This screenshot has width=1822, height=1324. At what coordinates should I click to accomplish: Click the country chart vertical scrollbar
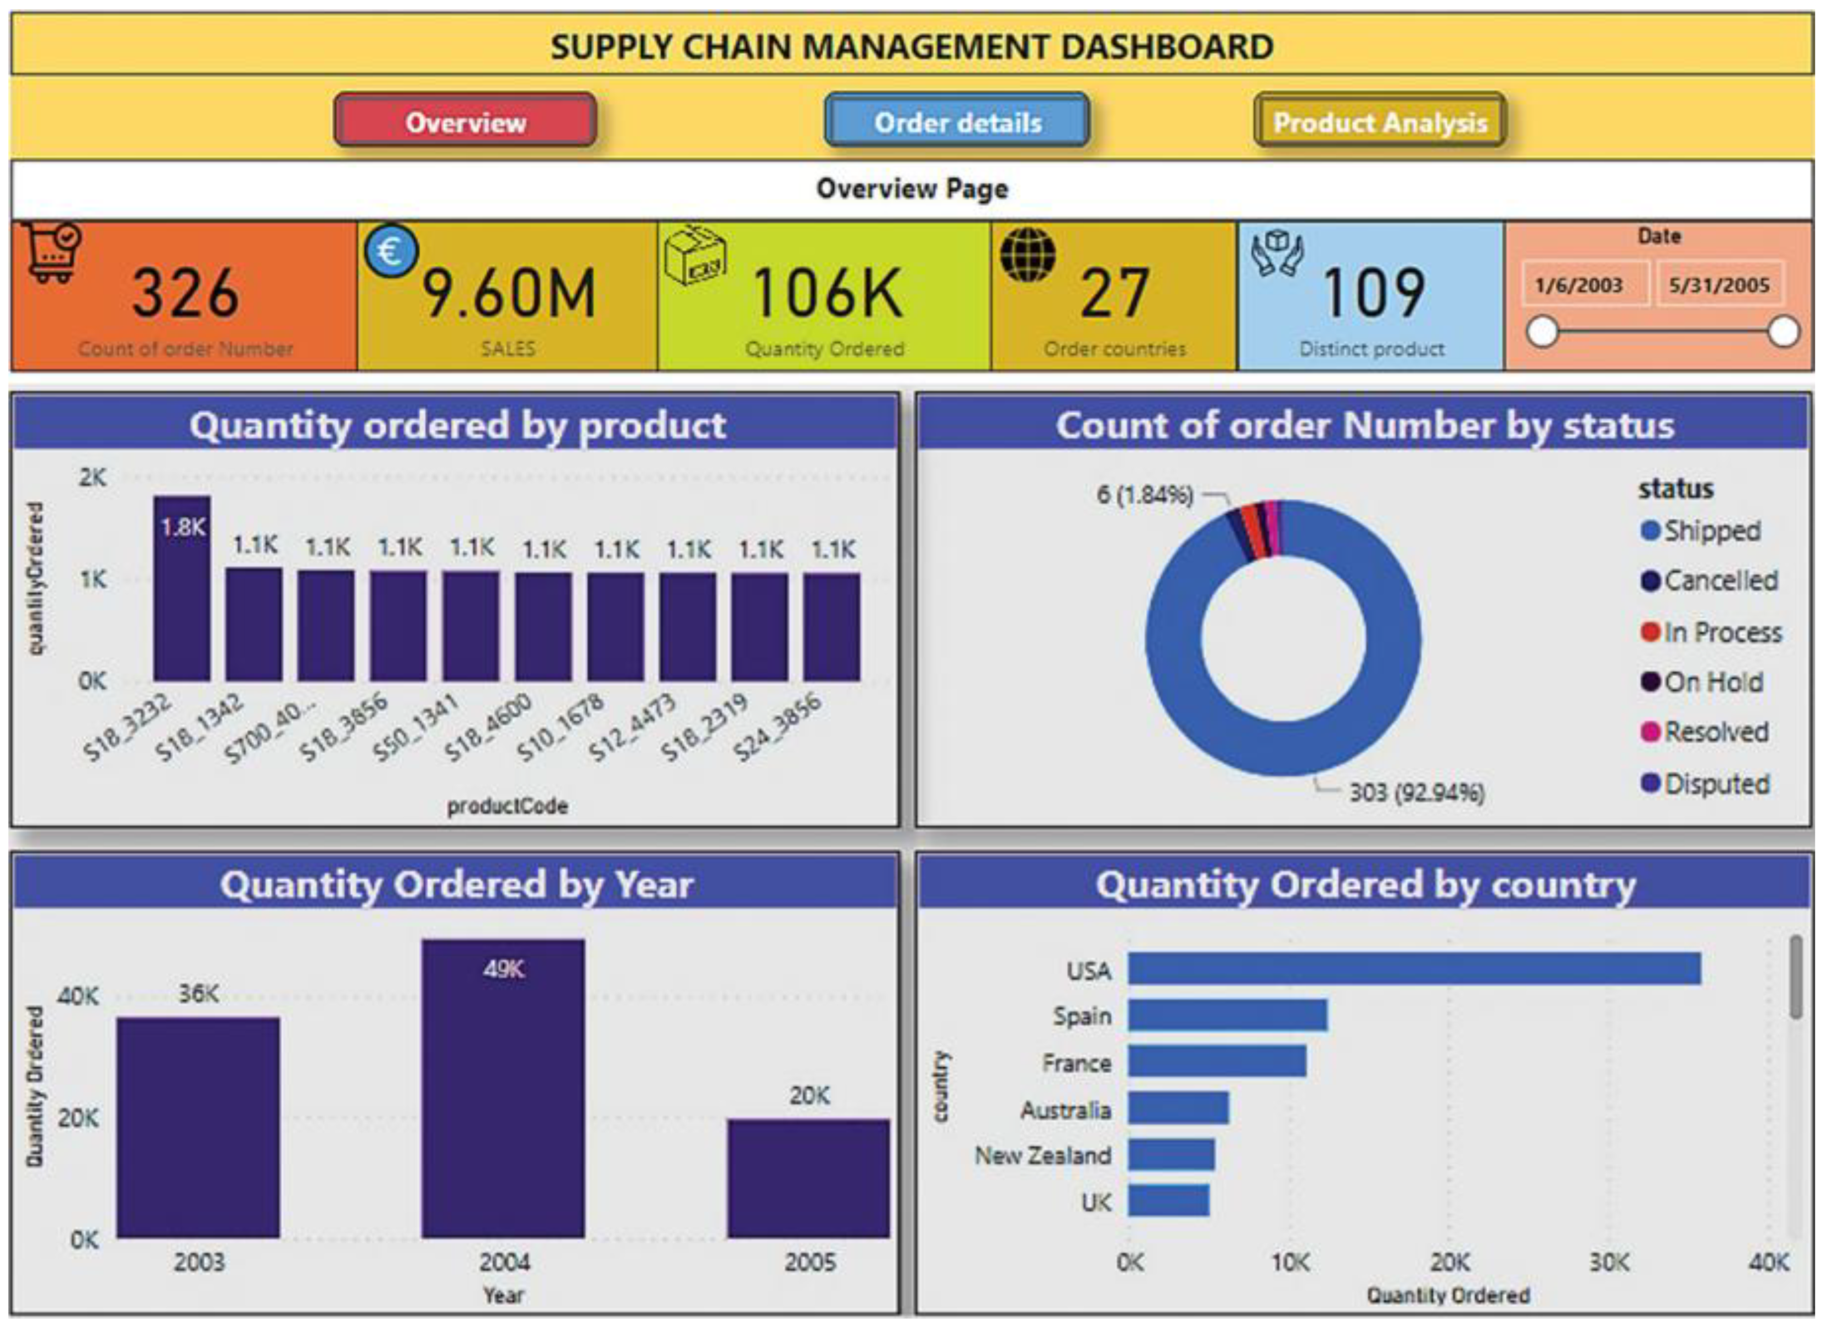pyautogui.click(x=1796, y=977)
